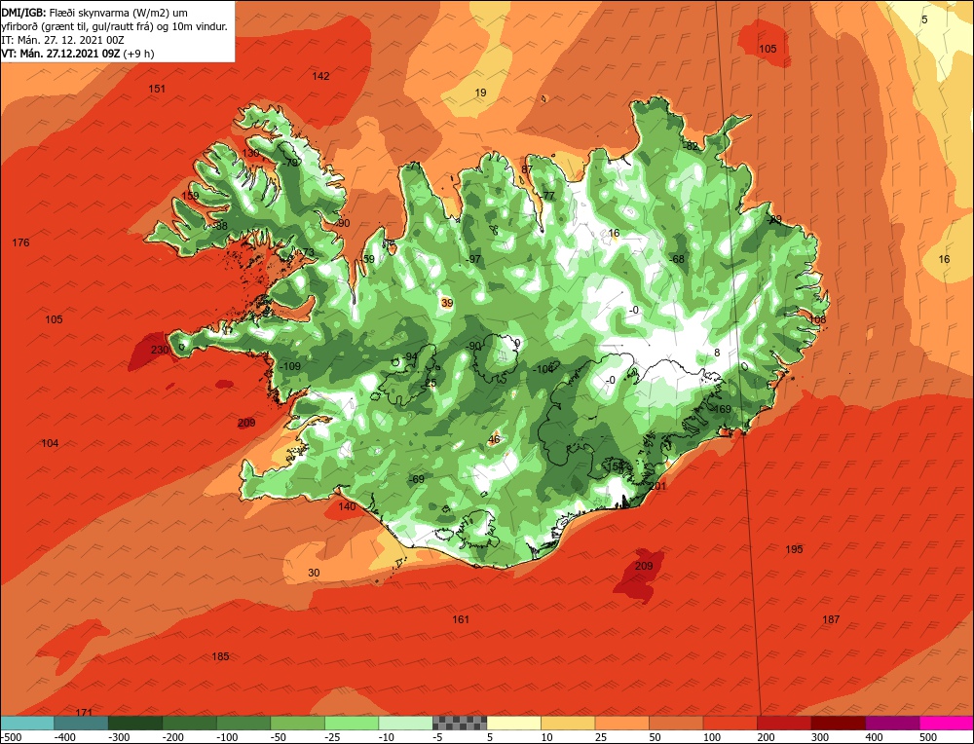
Task: Click the map value '142' north of Iceland
Action: pos(320,76)
